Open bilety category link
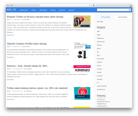This screenshot has width=138, height=116. 99,35
